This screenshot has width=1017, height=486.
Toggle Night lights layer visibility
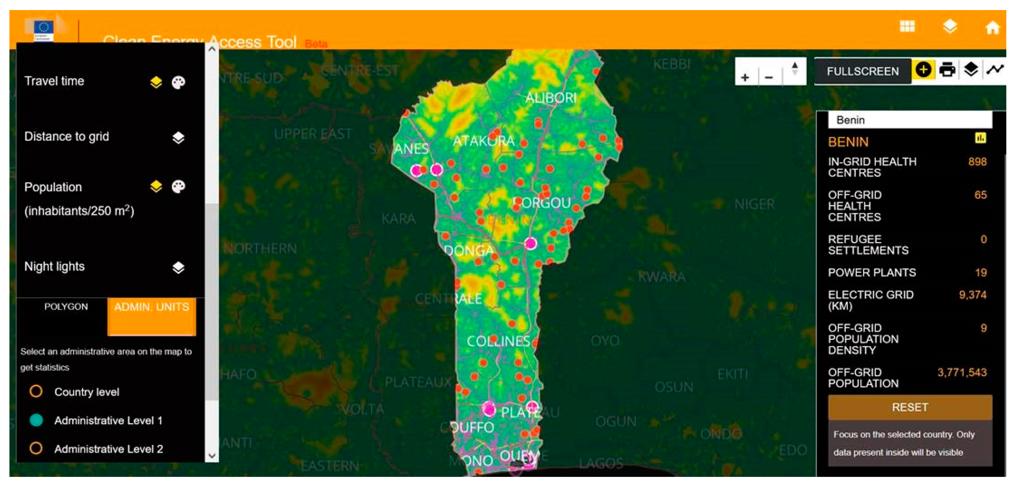pyautogui.click(x=178, y=268)
